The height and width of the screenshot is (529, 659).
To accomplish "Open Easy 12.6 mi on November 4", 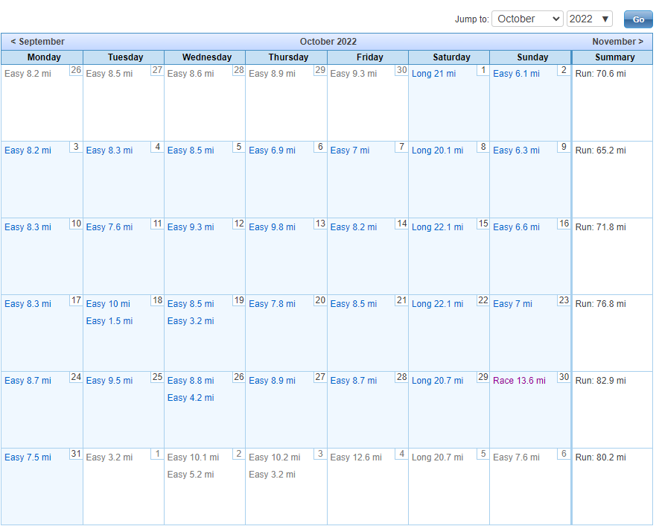I will [x=355, y=457].
